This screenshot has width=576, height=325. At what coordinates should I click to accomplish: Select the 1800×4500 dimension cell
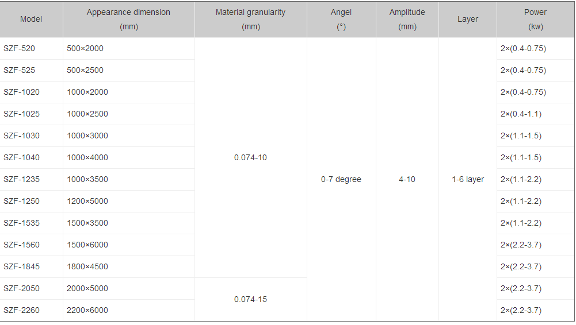(87, 266)
